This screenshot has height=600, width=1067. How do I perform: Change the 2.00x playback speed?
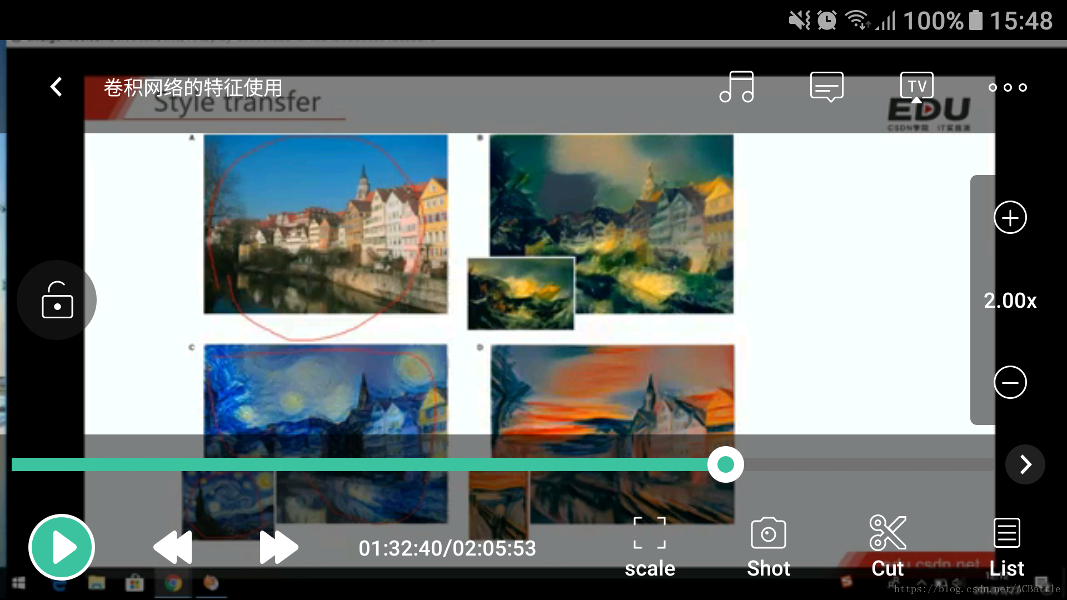pos(1010,301)
